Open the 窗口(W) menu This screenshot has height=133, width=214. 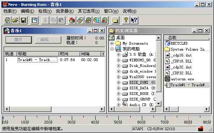(x=111, y=11)
